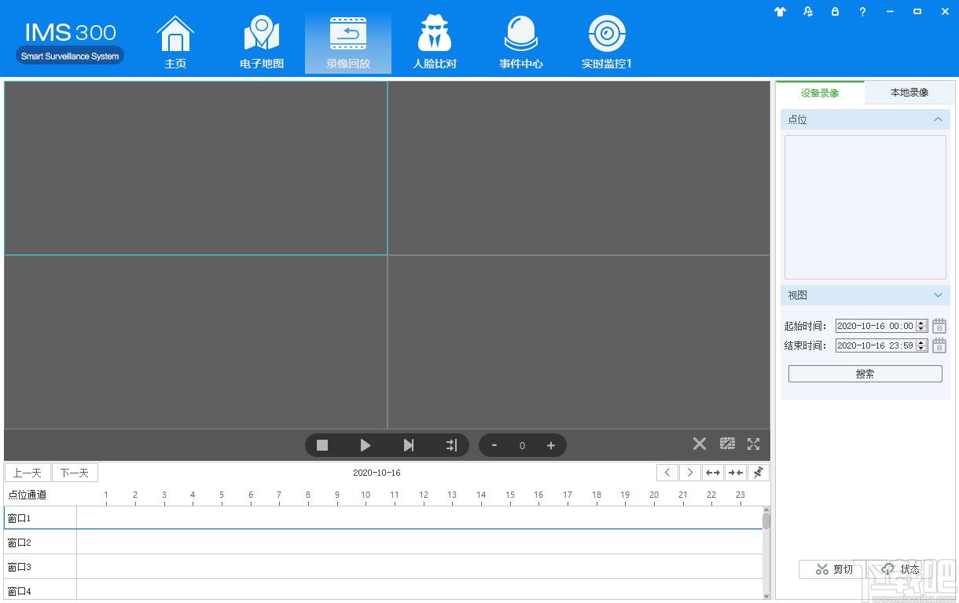Collapse the 点位 panel section
The height and width of the screenshot is (603, 959).
tap(938, 119)
